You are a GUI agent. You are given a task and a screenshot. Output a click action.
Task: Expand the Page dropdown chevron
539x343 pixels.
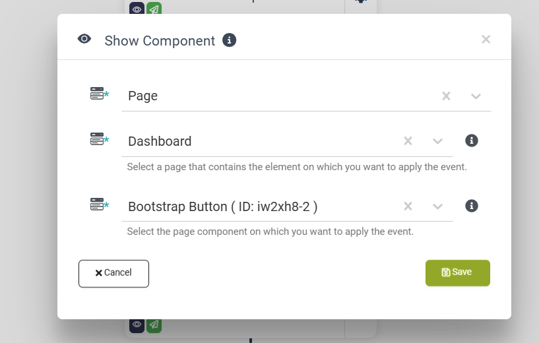coord(476,96)
